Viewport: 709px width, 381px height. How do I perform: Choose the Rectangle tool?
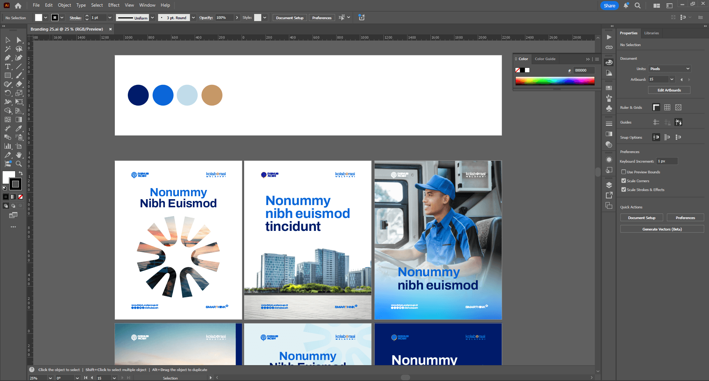(7, 76)
